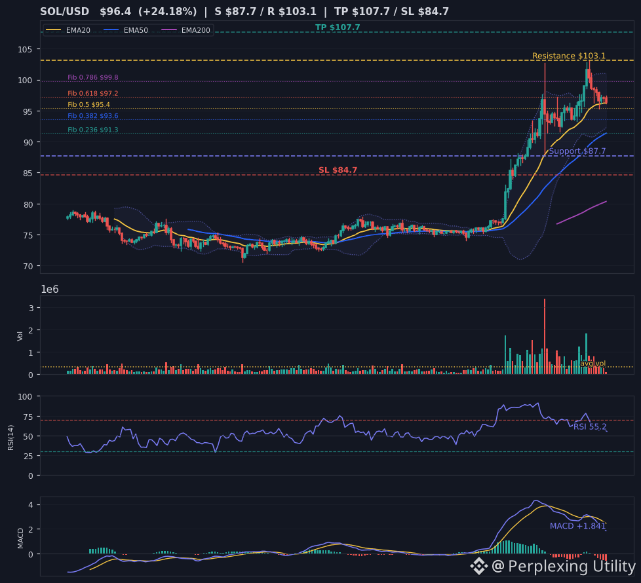Viewport: 641px width, 583px height.
Task: Click the 'TP $107.7 / SL $84.7' header text
Action: (392, 11)
